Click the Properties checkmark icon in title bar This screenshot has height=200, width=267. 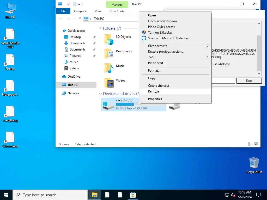(x=69, y=4)
